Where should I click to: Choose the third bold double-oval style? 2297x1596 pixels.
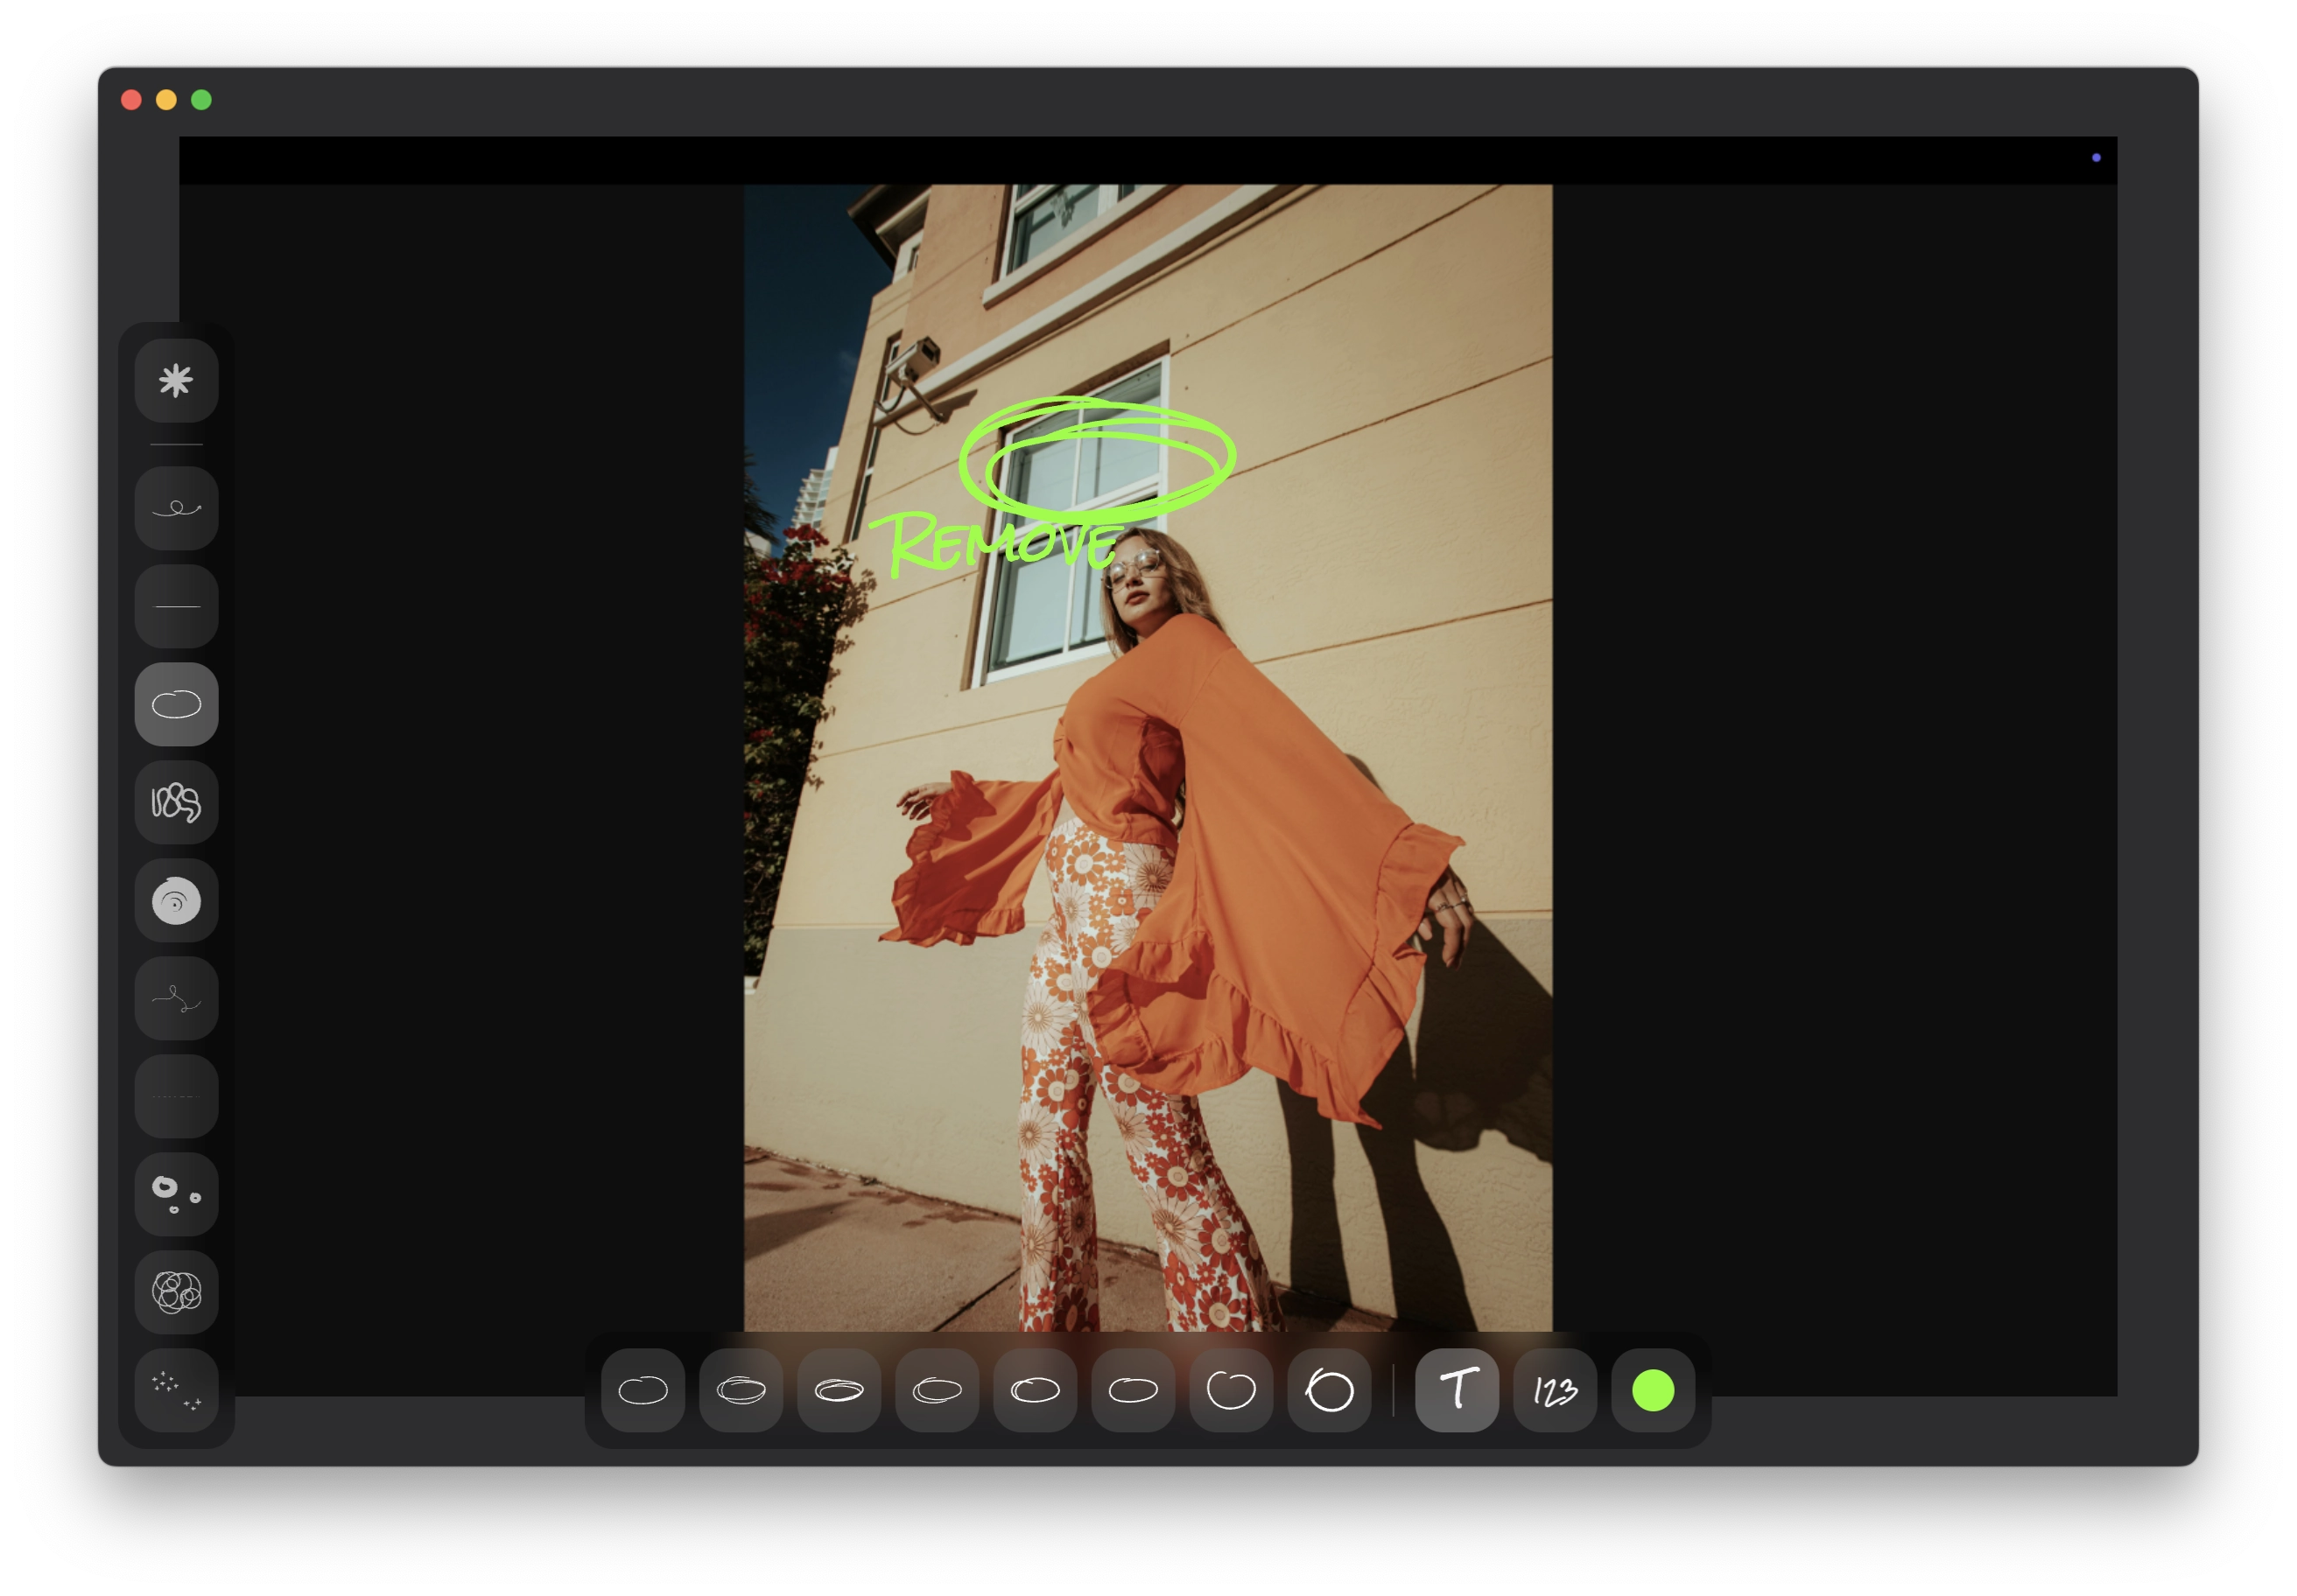pos(839,1390)
